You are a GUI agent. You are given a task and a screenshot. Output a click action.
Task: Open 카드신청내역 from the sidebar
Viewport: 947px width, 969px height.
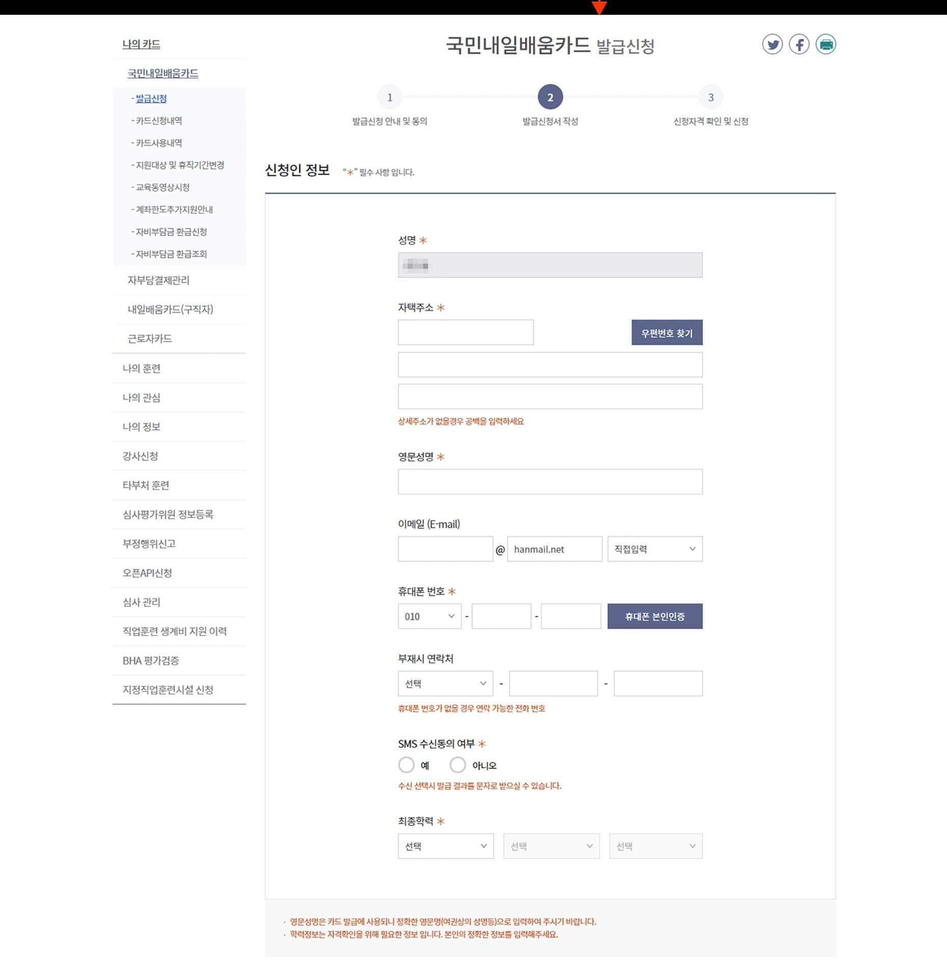(159, 121)
